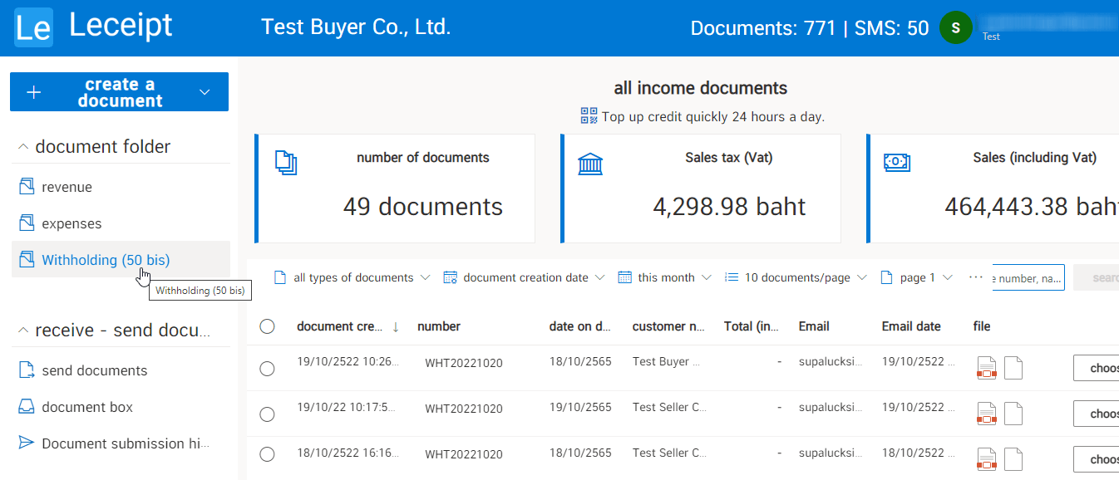The image size is (1119, 480).
Task: Open the document box icon
Action: 27,406
